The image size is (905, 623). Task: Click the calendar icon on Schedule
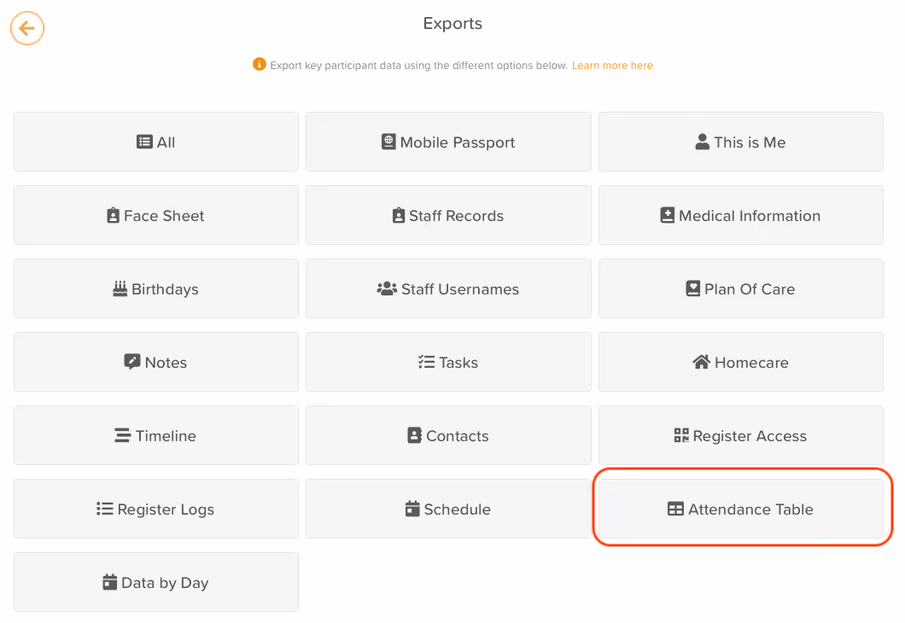tap(412, 509)
